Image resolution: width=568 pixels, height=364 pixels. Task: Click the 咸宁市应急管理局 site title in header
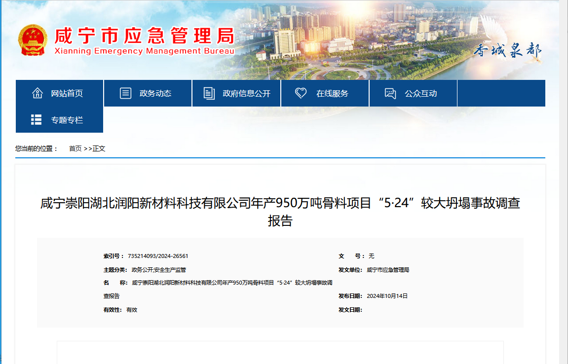tap(143, 36)
